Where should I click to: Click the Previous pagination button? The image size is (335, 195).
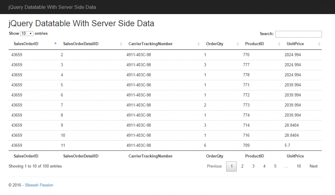(x=214, y=166)
